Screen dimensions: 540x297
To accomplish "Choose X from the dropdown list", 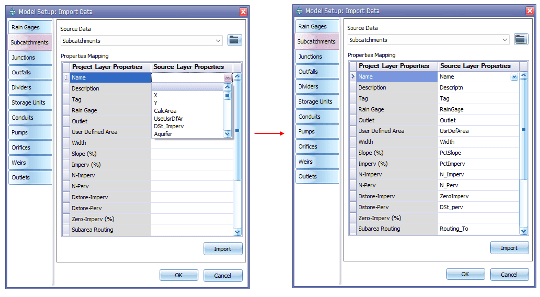I will (x=188, y=95).
